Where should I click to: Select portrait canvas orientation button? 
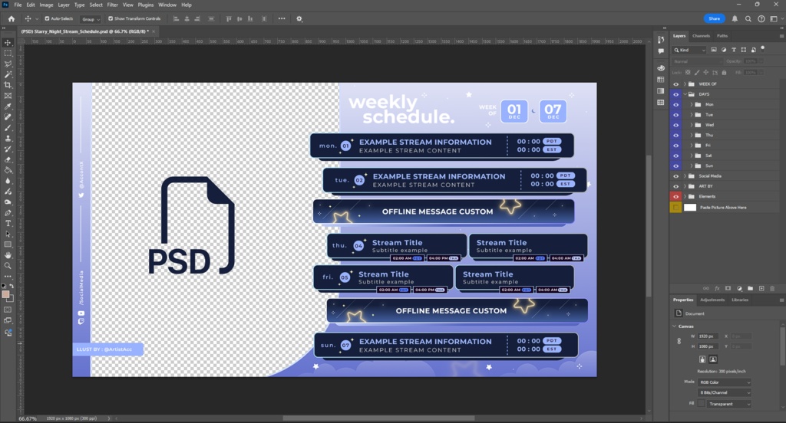coord(702,359)
